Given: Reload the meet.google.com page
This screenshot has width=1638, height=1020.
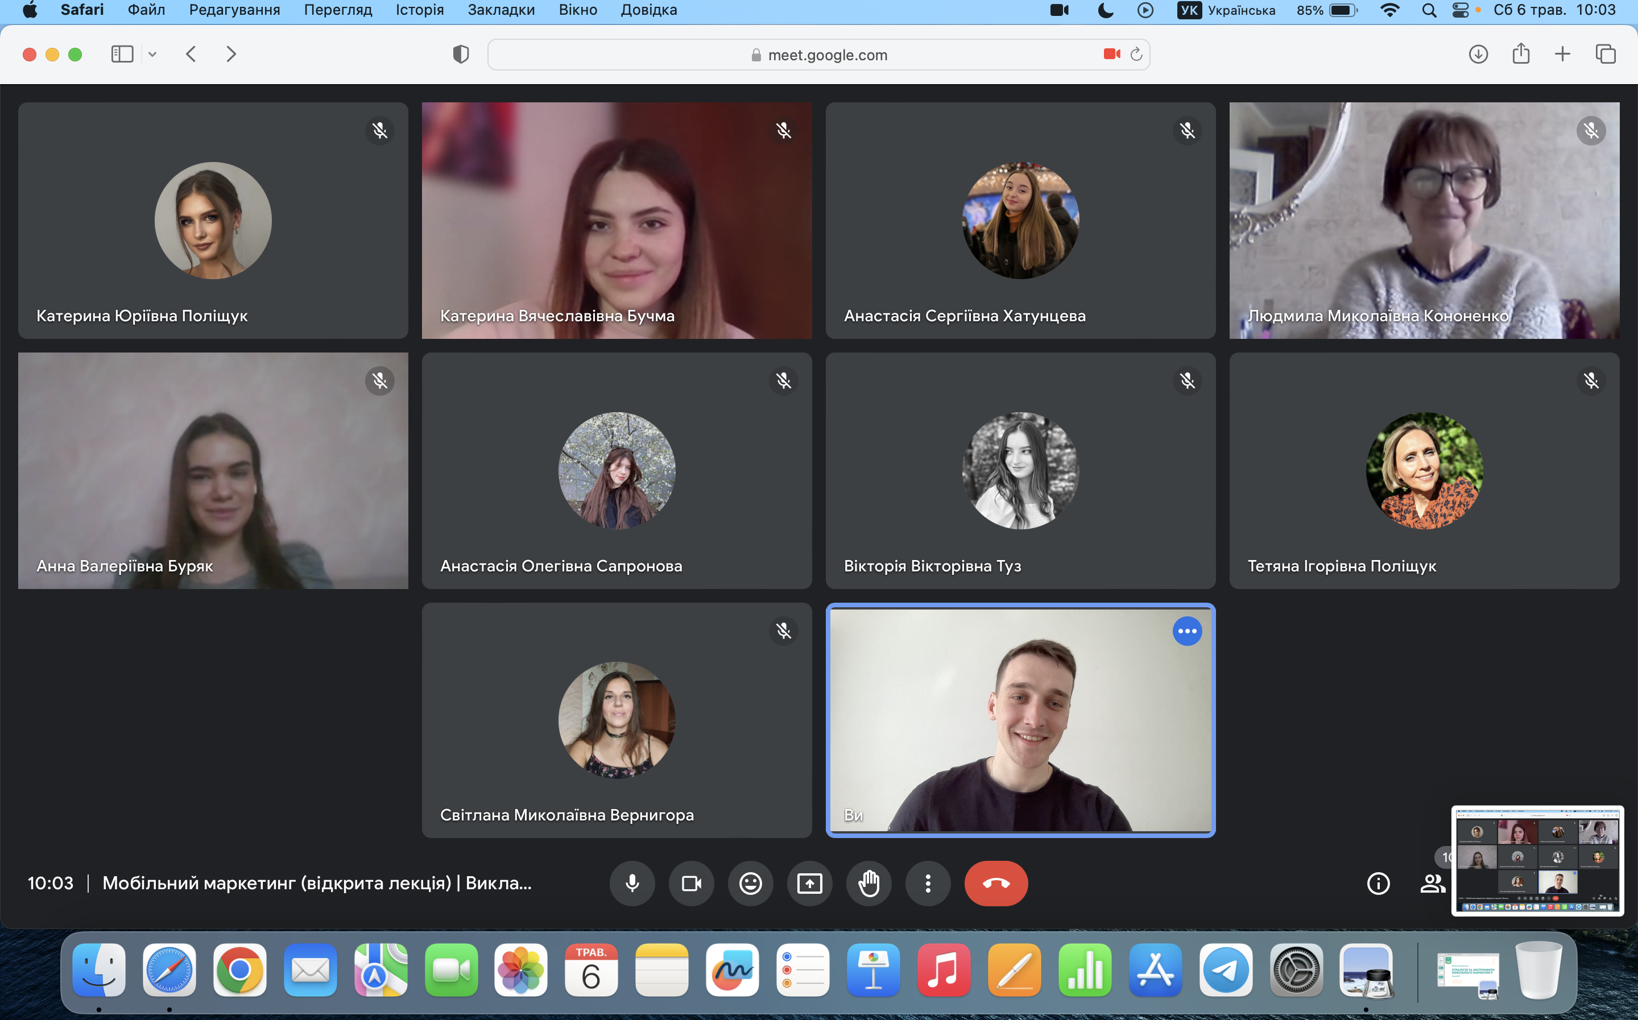Looking at the screenshot, I should click(x=1136, y=55).
